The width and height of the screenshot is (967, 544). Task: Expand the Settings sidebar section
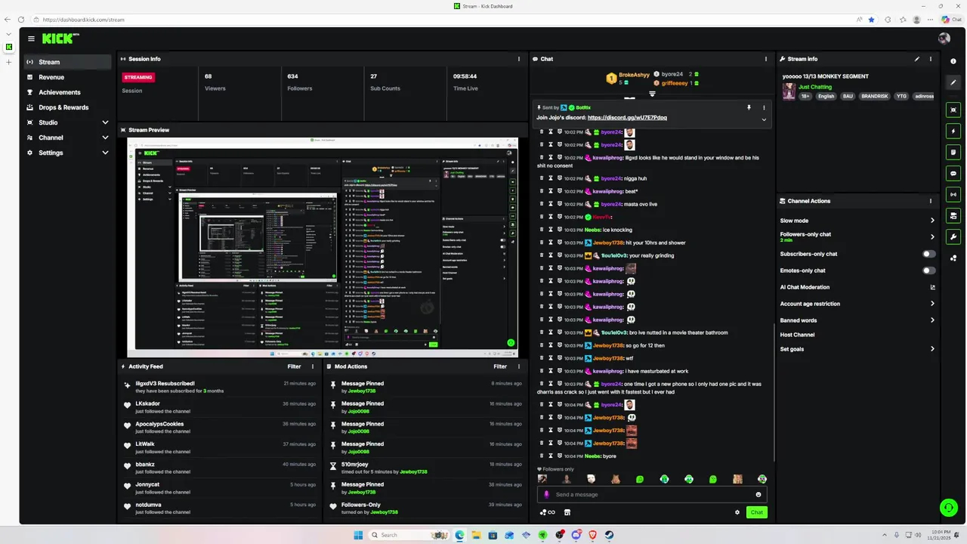pyautogui.click(x=68, y=153)
